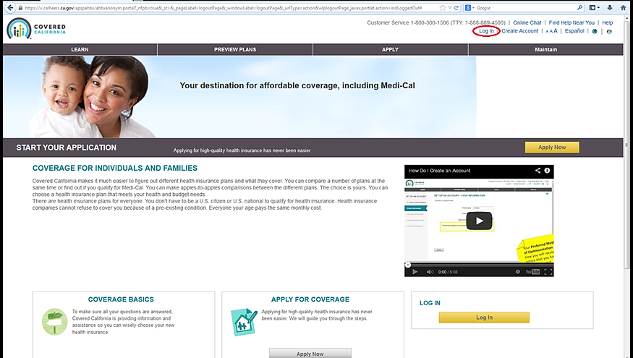Click the page vertical scrollbar
The height and width of the screenshot is (358, 633).
point(626,145)
